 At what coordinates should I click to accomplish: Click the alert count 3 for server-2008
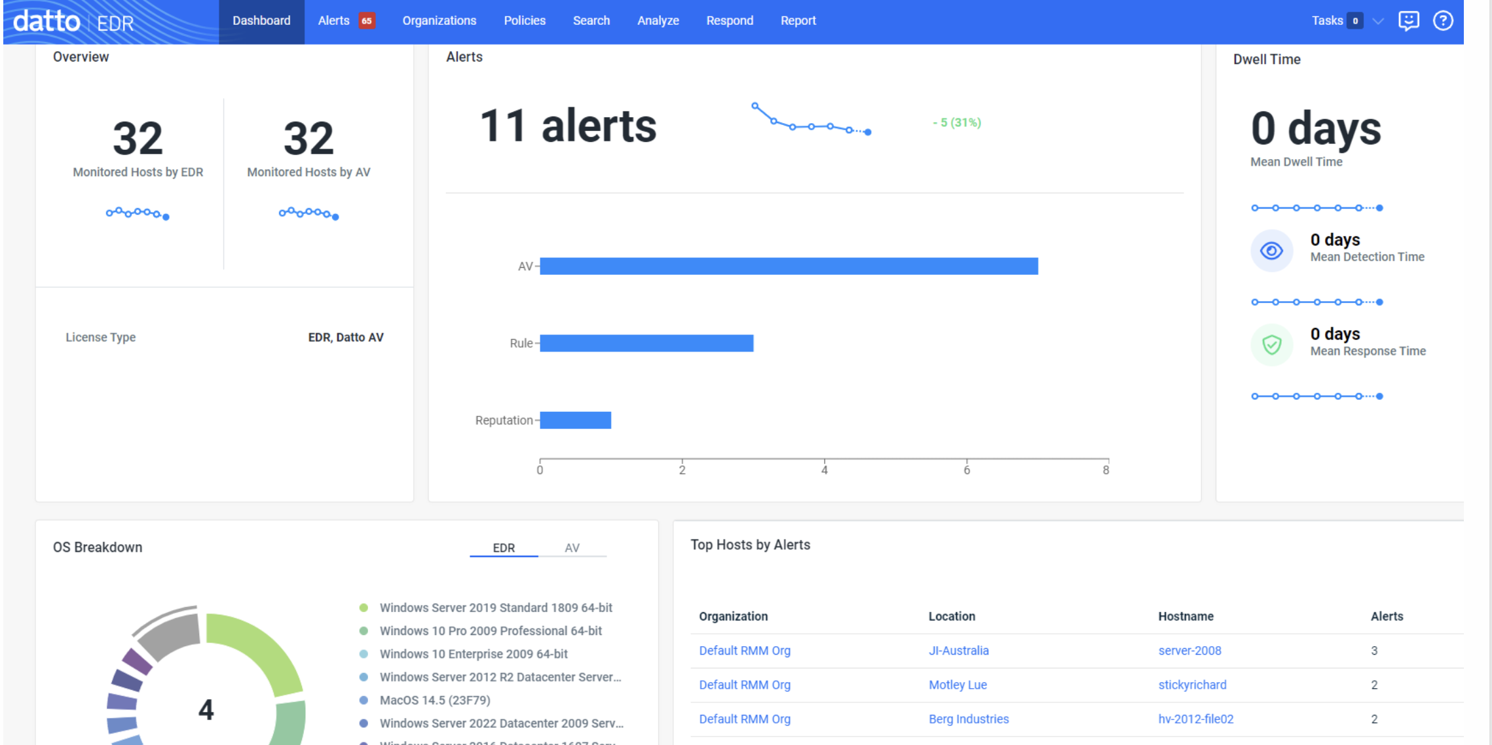pyautogui.click(x=1374, y=651)
